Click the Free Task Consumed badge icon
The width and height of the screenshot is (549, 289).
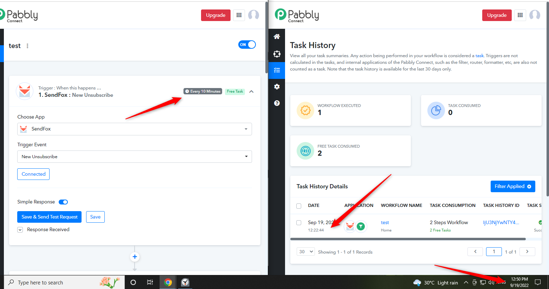click(305, 151)
